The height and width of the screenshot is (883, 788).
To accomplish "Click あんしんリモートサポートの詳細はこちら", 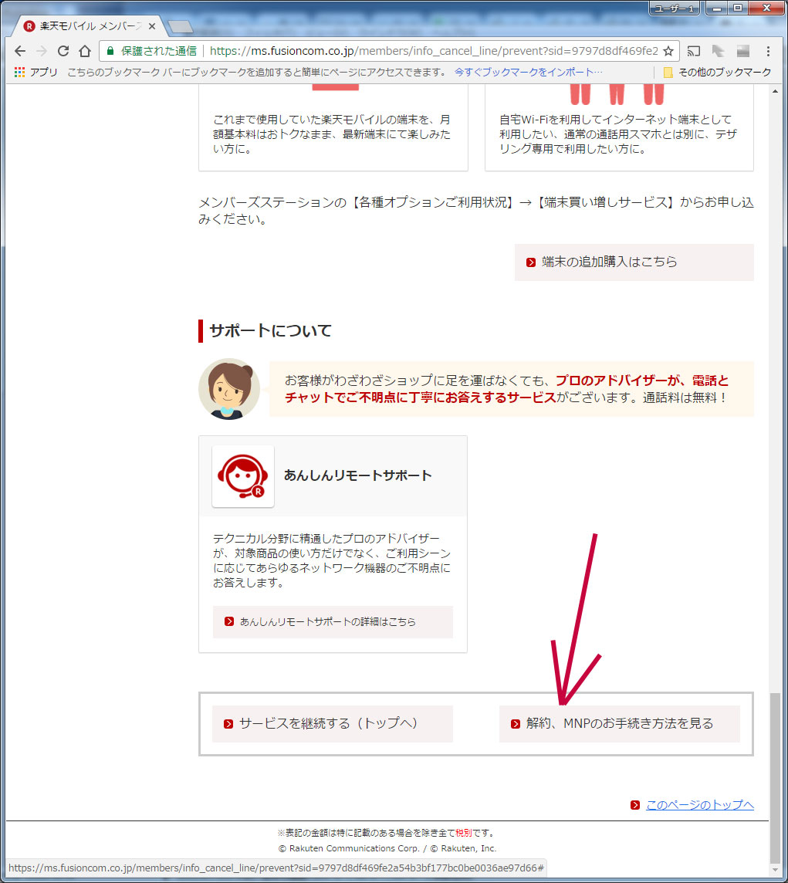I will 333,621.
